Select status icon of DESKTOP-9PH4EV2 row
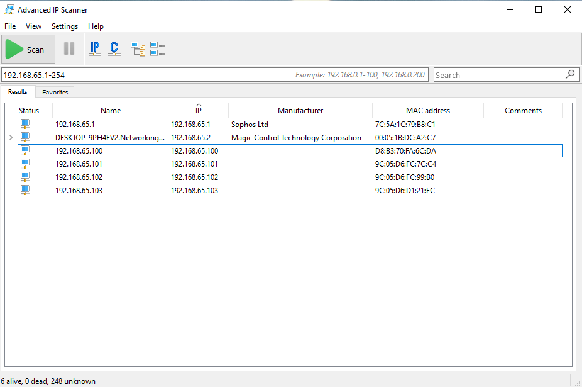The width and height of the screenshot is (582, 387). pos(25,138)
